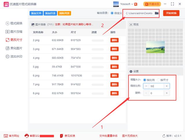The image size is (185, 140).
Task: Decrease the 缩放比例 scale with minus button
Action: (146, 86)
